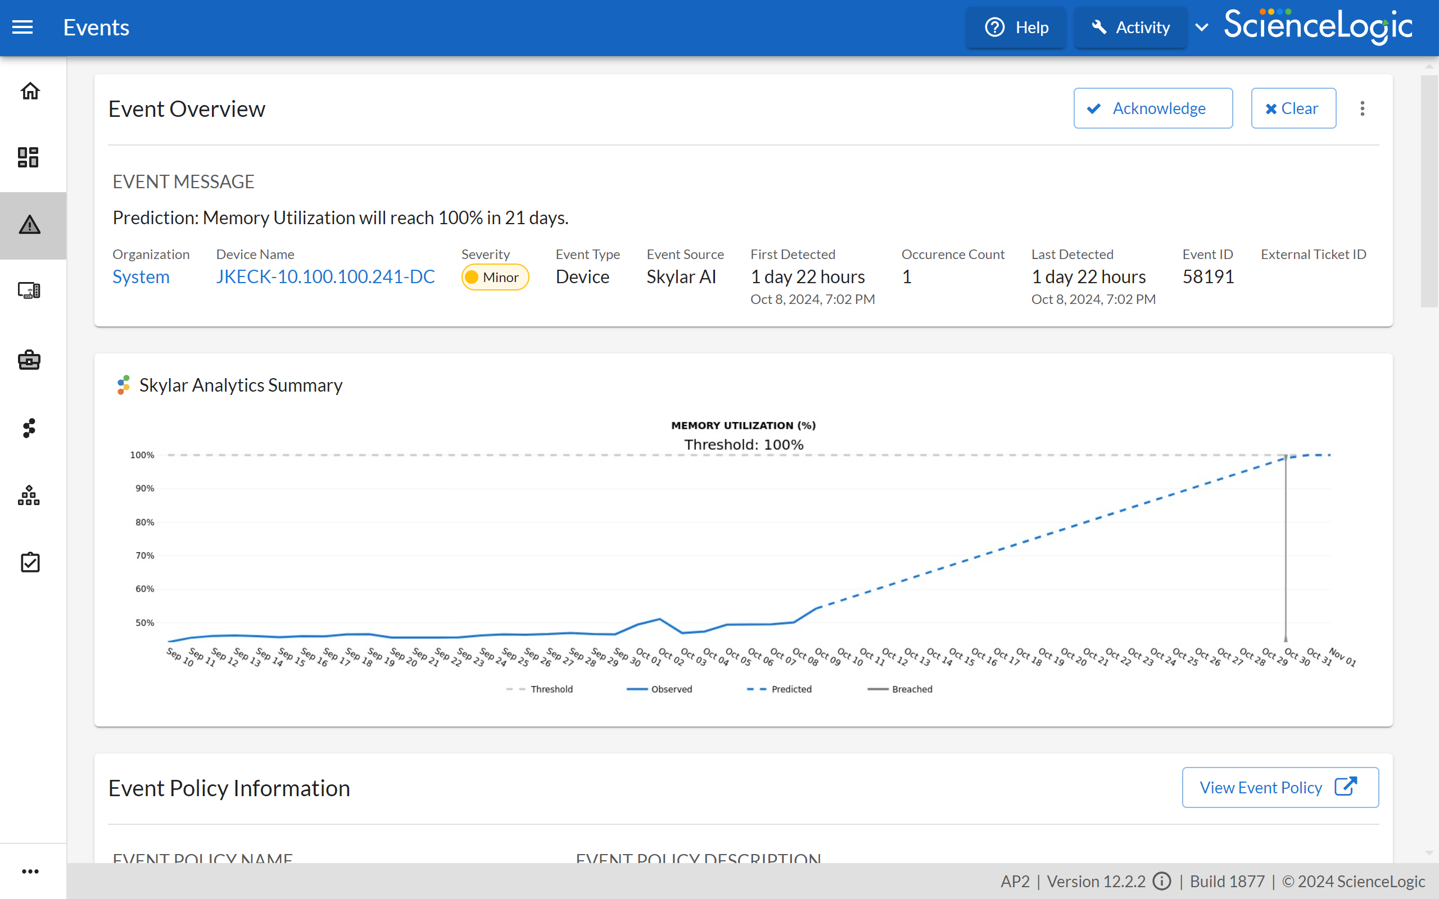
Task: Acknowledge the event
Action: (x=1153, y=108)
